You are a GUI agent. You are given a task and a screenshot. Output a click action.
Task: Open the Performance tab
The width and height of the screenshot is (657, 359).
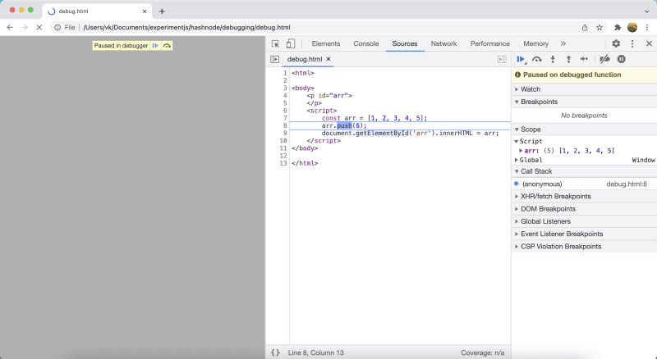[x=489, y=43]
